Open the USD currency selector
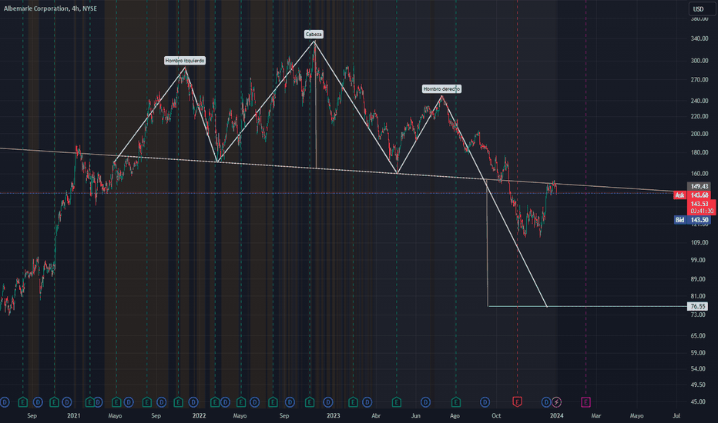 [702, 8]
